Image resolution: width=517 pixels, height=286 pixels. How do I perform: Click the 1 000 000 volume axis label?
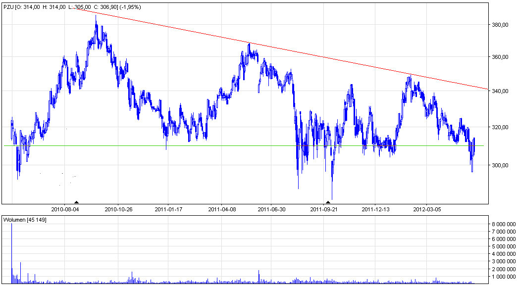click(503, 277)
